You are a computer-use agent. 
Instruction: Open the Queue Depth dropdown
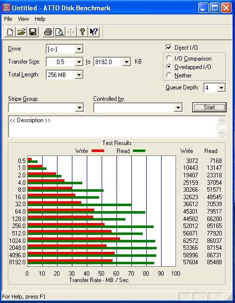point(221,88)
